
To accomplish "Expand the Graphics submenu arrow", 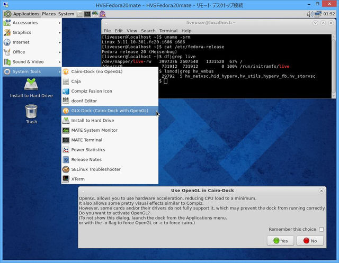I will pos(60,32).
